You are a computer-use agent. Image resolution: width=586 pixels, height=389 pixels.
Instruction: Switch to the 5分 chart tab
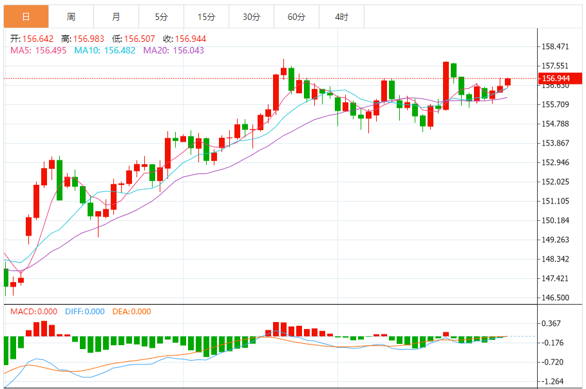161,16
